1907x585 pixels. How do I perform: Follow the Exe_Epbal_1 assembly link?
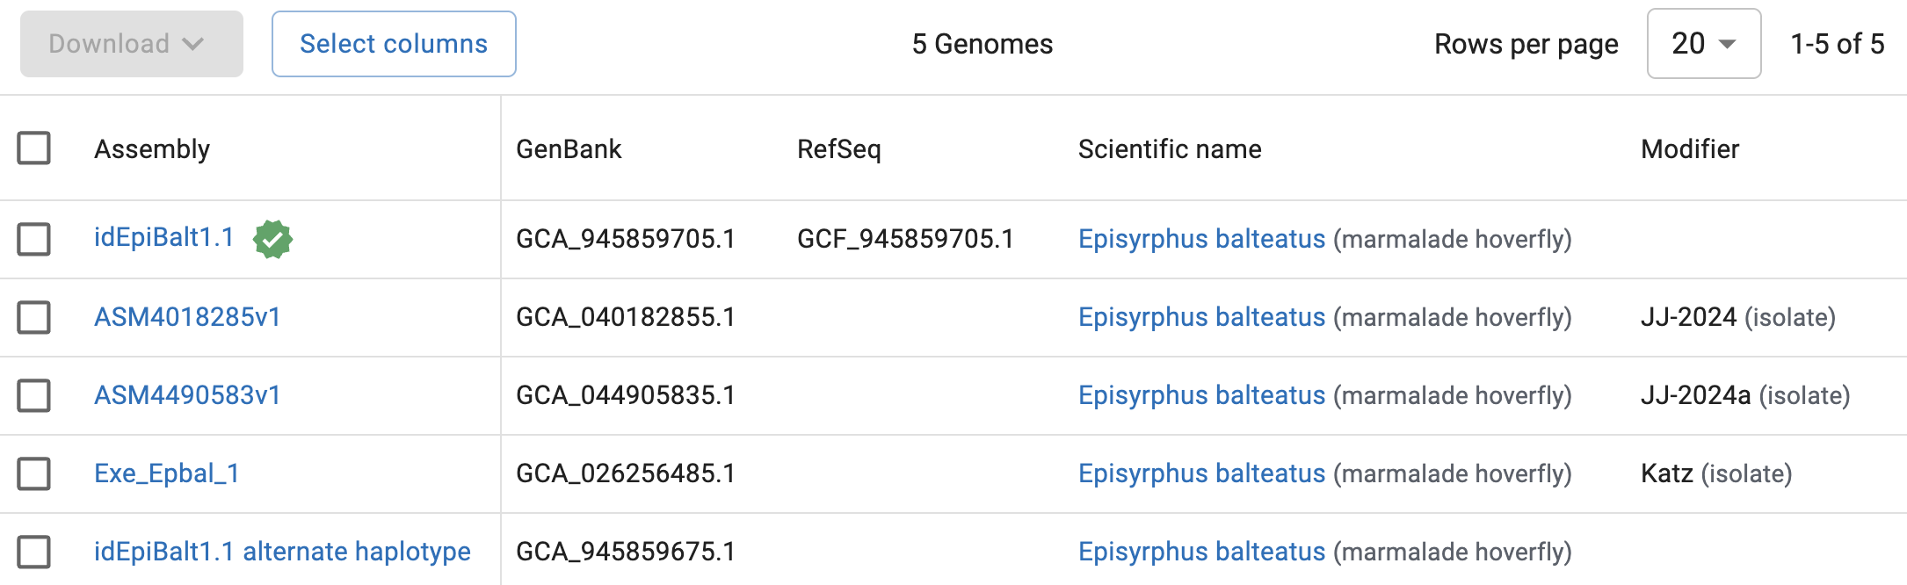[166, 473]
